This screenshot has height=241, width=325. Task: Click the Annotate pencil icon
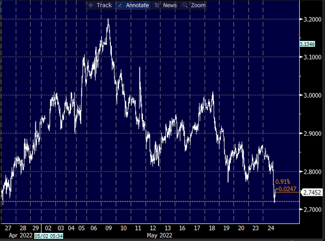tap(120, 5)
